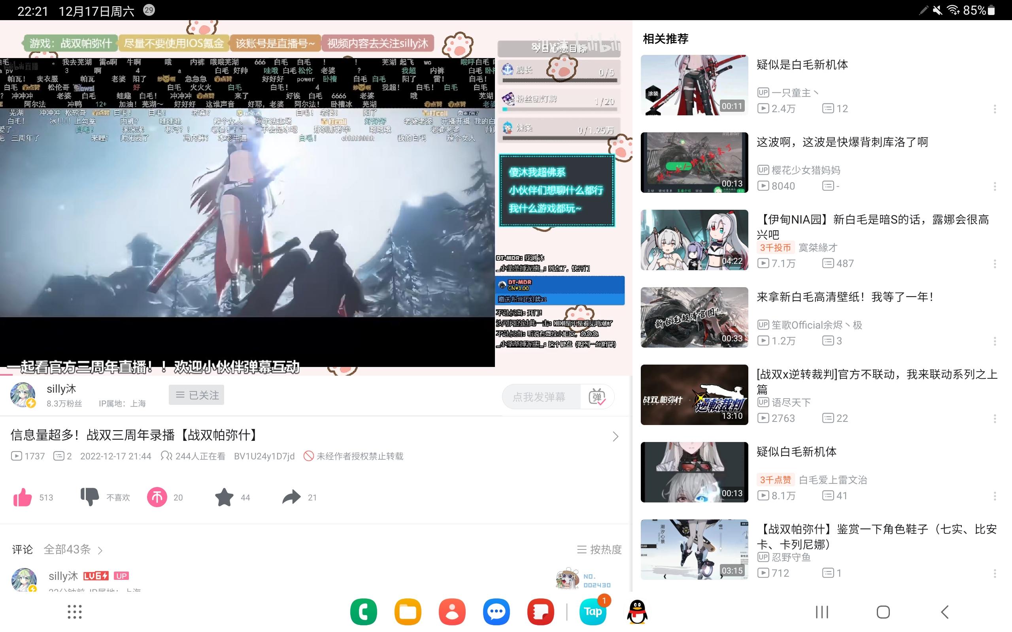Toggle the danmaku display switch
The image size is (1012, 632).
pos(597,397)
